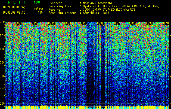Click the HROFFT 1.0.0 title text

click(x=21, y=2)
